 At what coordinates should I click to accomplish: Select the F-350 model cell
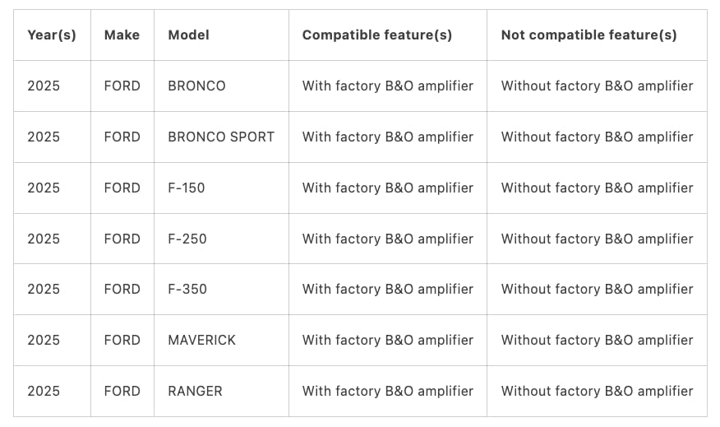click(x=187, y=289)
